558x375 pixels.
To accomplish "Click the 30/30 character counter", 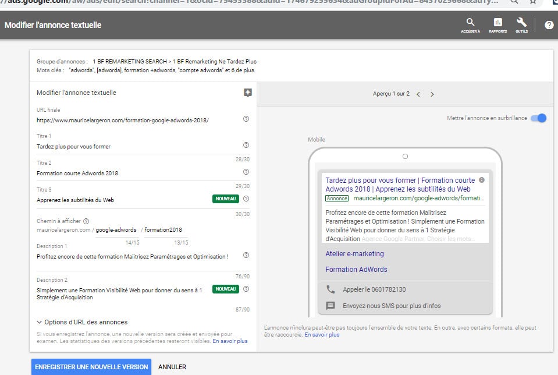I will click(x=243, y=214).
